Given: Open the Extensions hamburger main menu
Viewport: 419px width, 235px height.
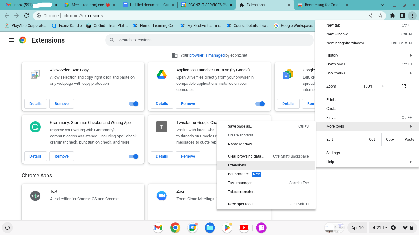Looking at the screenshot, I should (11, 40).
